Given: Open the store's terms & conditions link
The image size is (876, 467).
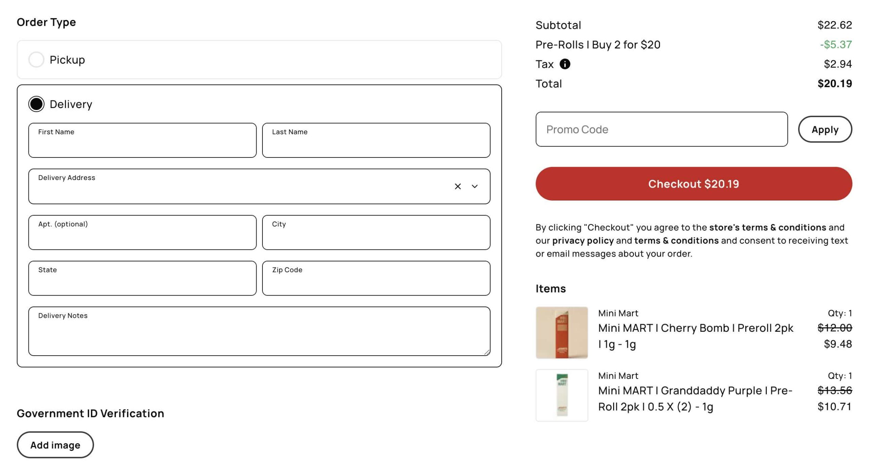Looking at the screenshot, I should click(768, 227).
